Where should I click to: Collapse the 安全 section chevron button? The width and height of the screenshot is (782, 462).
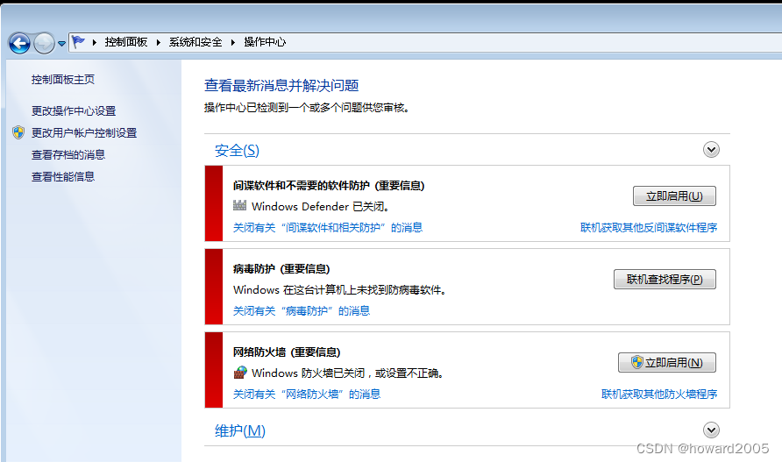point(711,149)
